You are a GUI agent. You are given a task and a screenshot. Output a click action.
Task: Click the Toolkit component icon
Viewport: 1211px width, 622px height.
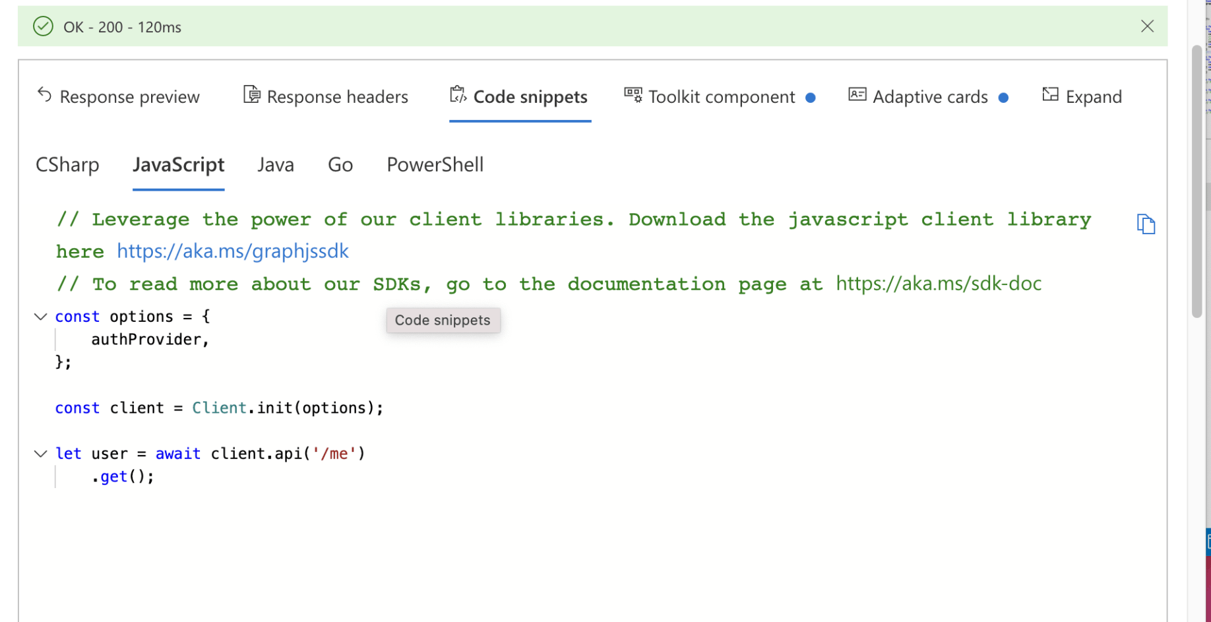pyautogui.click(x=633, y=96)
